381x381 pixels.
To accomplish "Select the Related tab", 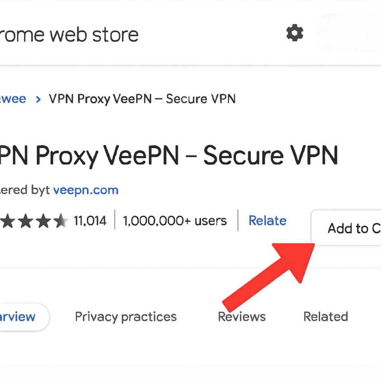I will (x=326, y=317).
